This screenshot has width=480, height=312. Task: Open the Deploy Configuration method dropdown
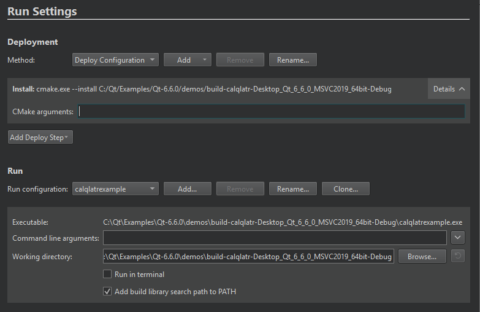tap(115, 60)
